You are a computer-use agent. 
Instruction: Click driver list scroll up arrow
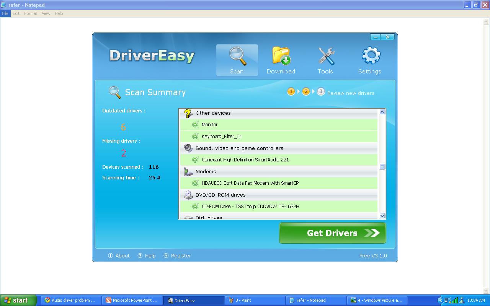pos(382,112)
